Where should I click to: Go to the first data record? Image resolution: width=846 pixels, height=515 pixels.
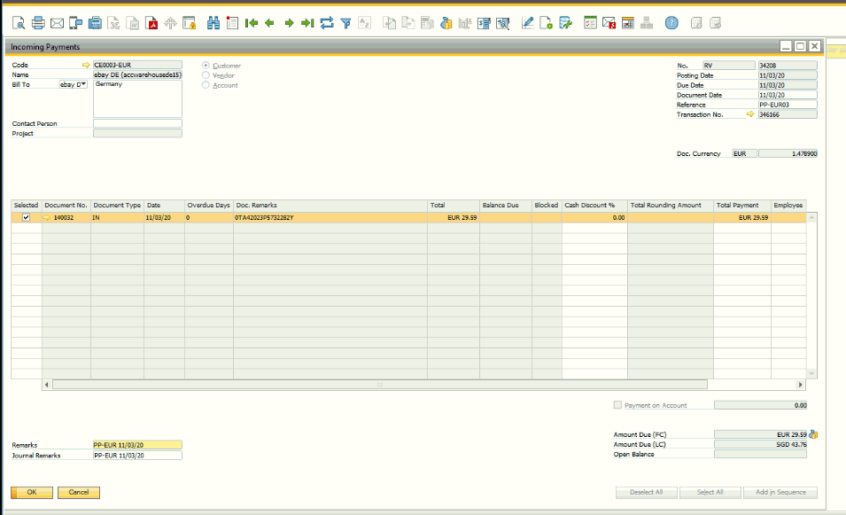[x=252, y=23]
